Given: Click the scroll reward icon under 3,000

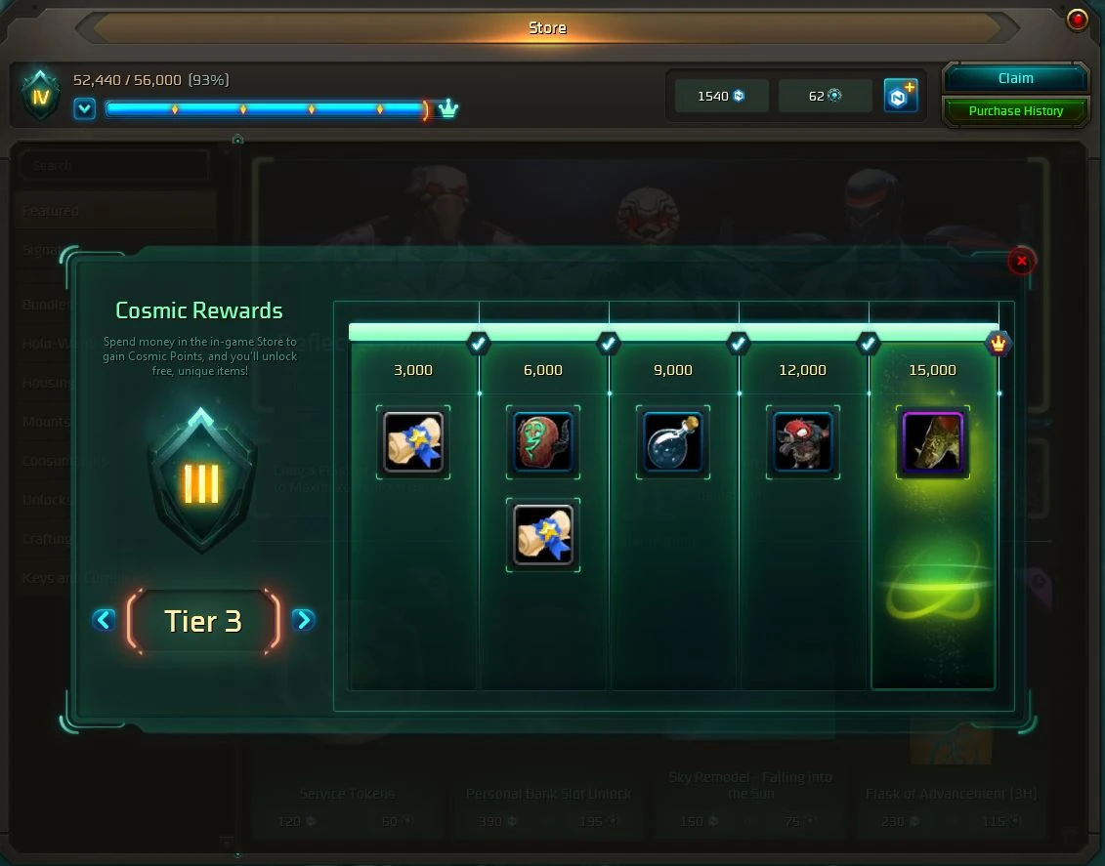Looking at the screenshot, I should [413, 442].
